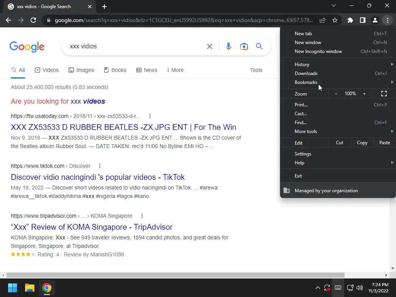Open Downloads from the menu
Viewport: 396px width, 297px height.
(x=338, y=73)
